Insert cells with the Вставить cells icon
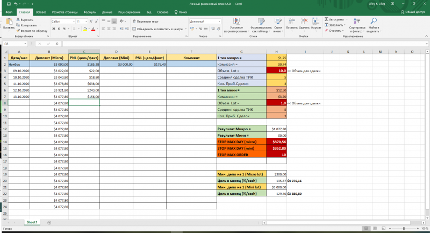 pyautogui.click(x=292, y=25)
